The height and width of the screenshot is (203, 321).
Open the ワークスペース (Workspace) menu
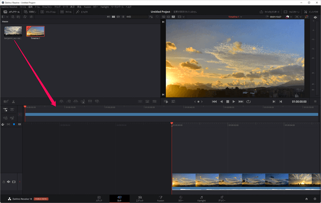pyautogui.click(x=117, y=7)
